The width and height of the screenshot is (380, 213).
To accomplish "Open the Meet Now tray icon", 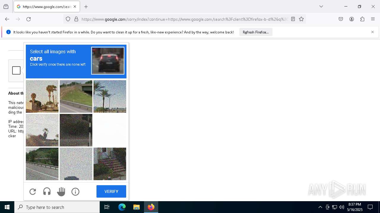I will pos(327,207).
